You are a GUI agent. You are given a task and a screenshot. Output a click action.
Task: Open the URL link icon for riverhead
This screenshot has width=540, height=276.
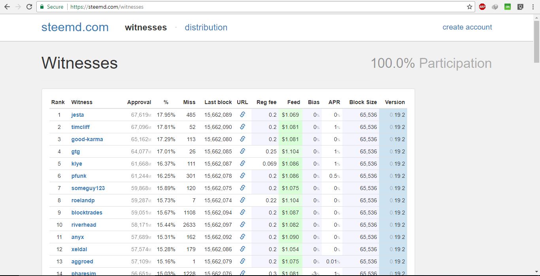coord(242,225)
